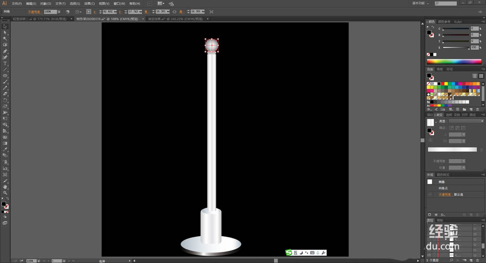
Task: Toggle visibility eye of bottom layer row
Action: click(x=429, y=255)
